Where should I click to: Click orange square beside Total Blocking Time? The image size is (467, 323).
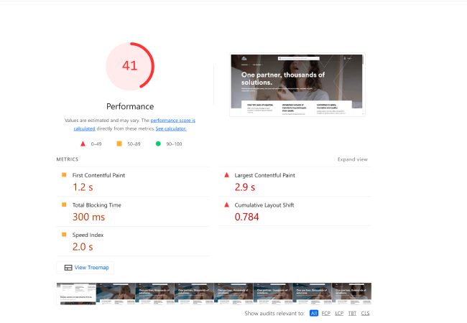tap(63, 205)
